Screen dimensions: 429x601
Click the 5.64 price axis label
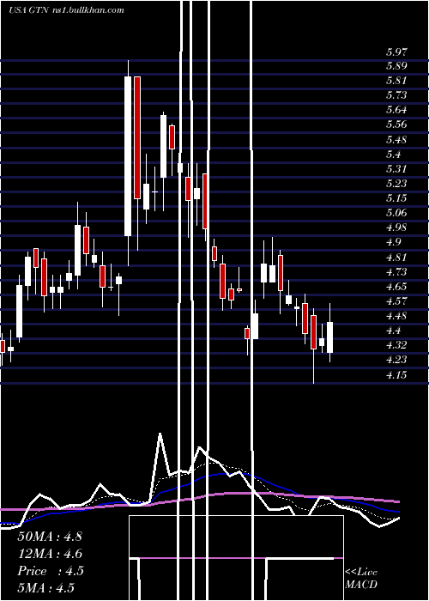[396, 111]
